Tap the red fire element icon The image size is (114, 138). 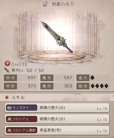[x=7, y=64]
